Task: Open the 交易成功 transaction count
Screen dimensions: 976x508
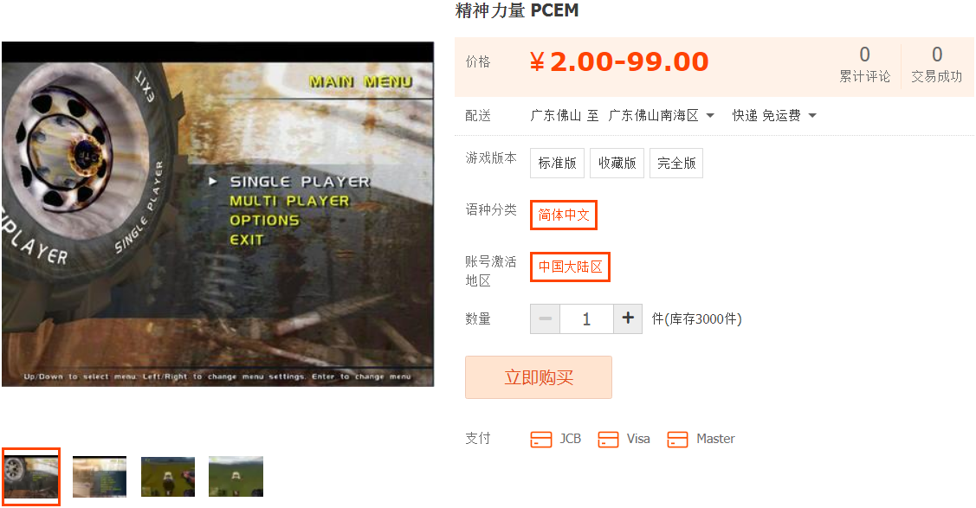Action: click(x=937, y=64)
